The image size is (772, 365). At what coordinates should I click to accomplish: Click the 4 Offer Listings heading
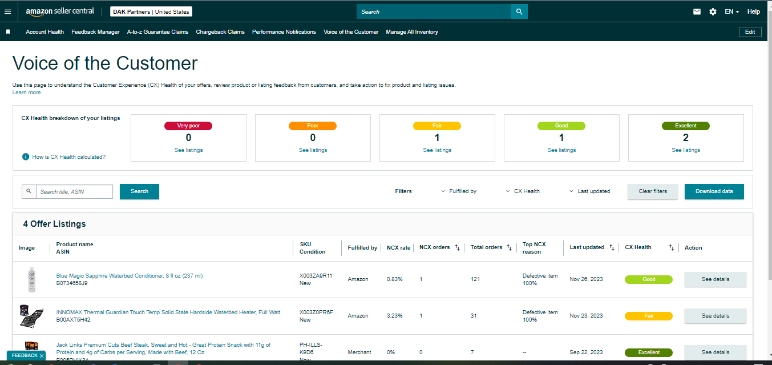pos(54,224)
